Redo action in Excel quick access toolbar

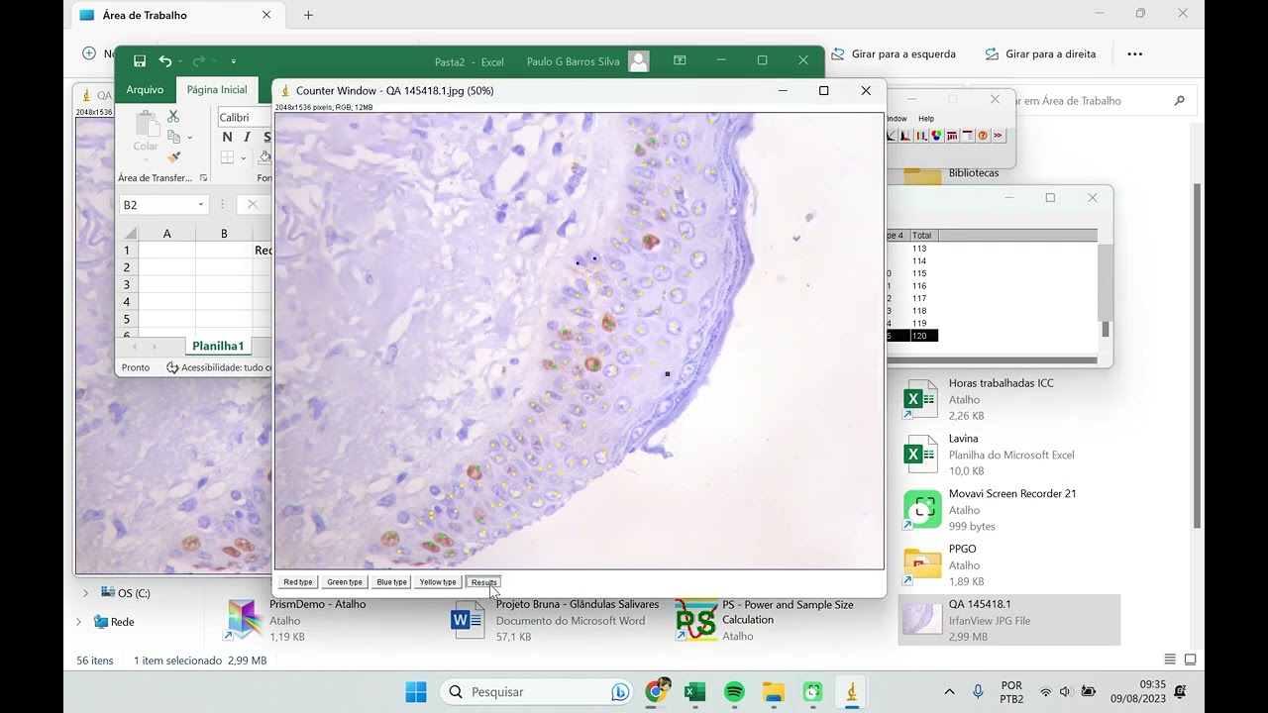199,61
